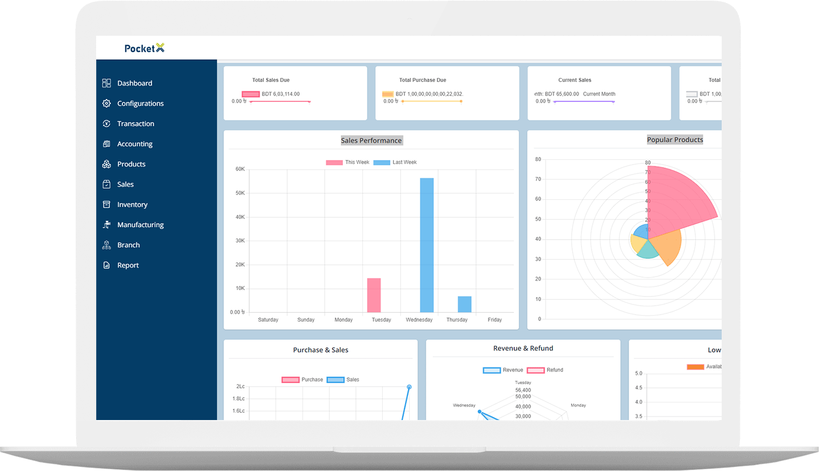Click the Thursday blue bar
This screenshot has height=471, width=819.
coord(464,304)
